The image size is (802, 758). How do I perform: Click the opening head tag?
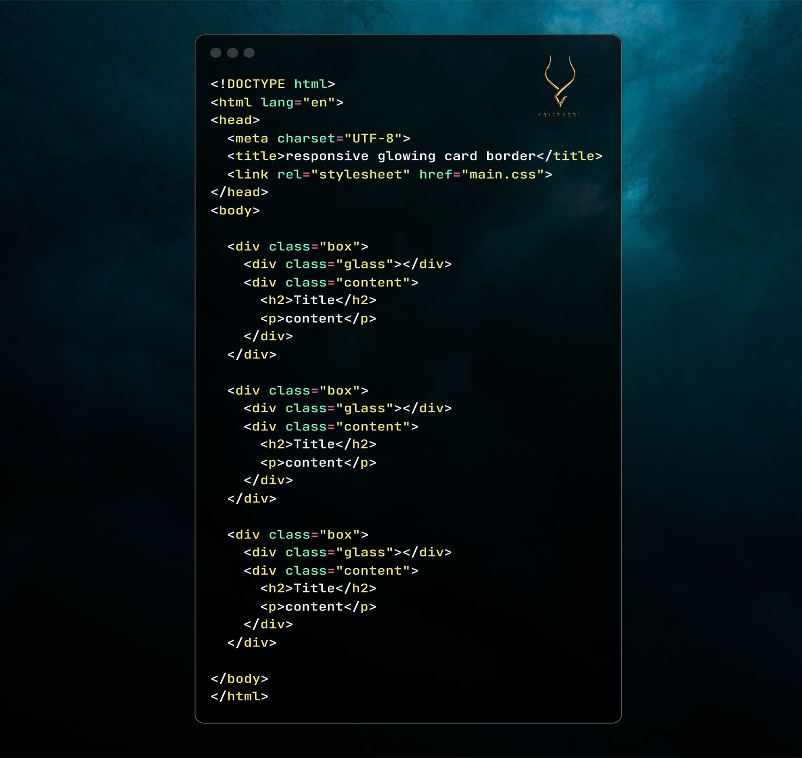coord(235,120)
